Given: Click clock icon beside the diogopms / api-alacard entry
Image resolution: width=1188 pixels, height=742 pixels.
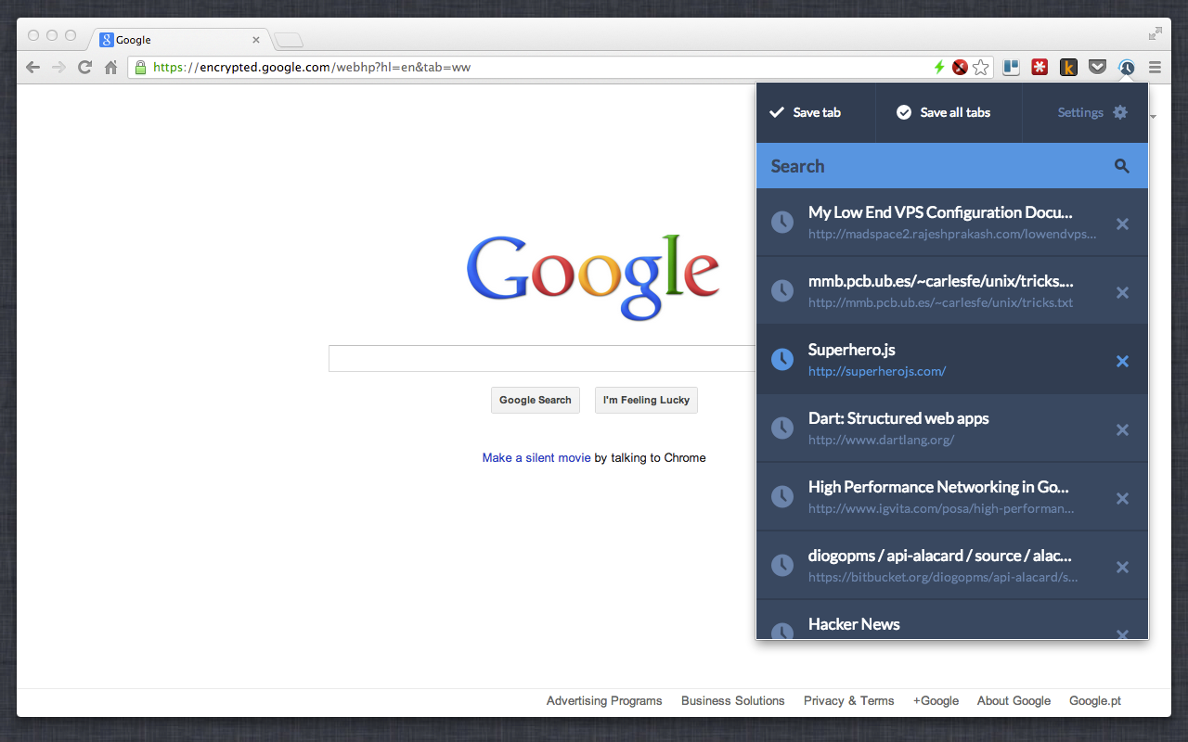Looking at the screenshot, I should pyautogui.click(x=782, y=566).
